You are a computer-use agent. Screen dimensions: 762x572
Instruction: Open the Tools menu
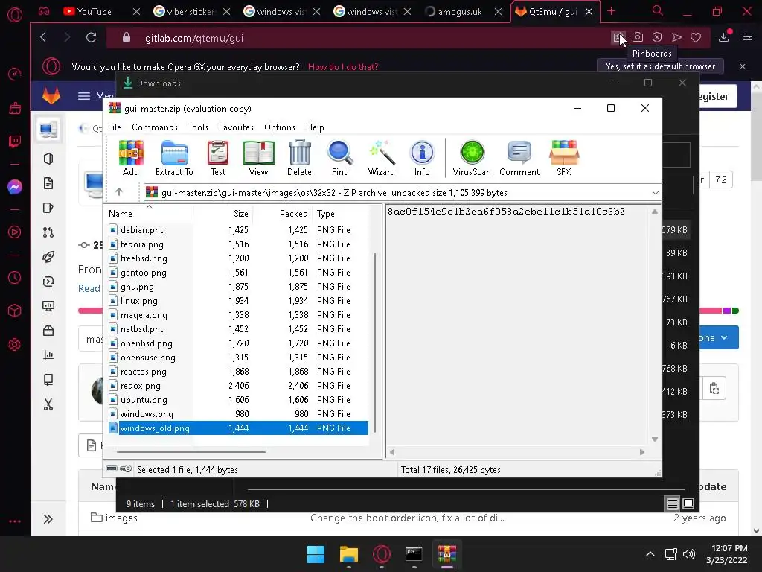(x=198, y=127)
